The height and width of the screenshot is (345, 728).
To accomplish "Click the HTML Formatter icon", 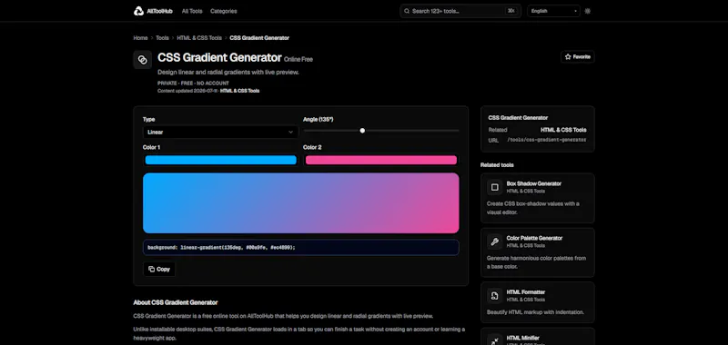I will pyautogui.click(x=494, y=296).
